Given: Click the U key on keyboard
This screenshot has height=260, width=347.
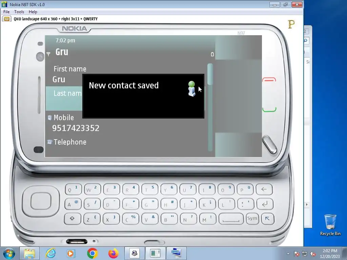Looking at the screenshot, I should (188, 189).
